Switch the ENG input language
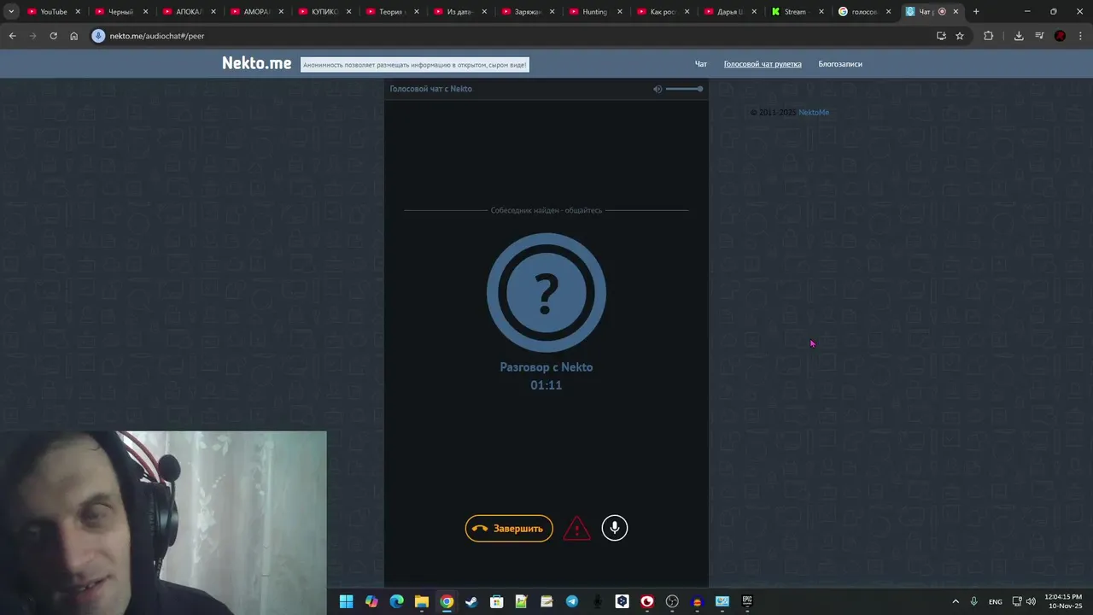Image resolution: width=1093 pixels, height=615 pixels. (996, 601)
